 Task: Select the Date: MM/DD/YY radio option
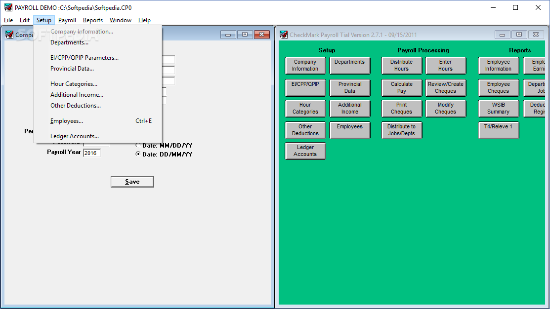(x=164, y=146)
